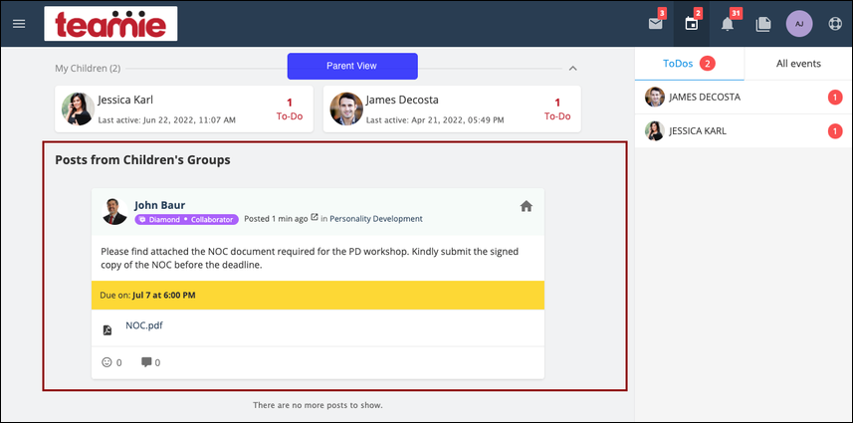The width and height of the screenshot is (853, 423).
Task: Click the Due on Jul 7 banner
Action: coord(318,296)
